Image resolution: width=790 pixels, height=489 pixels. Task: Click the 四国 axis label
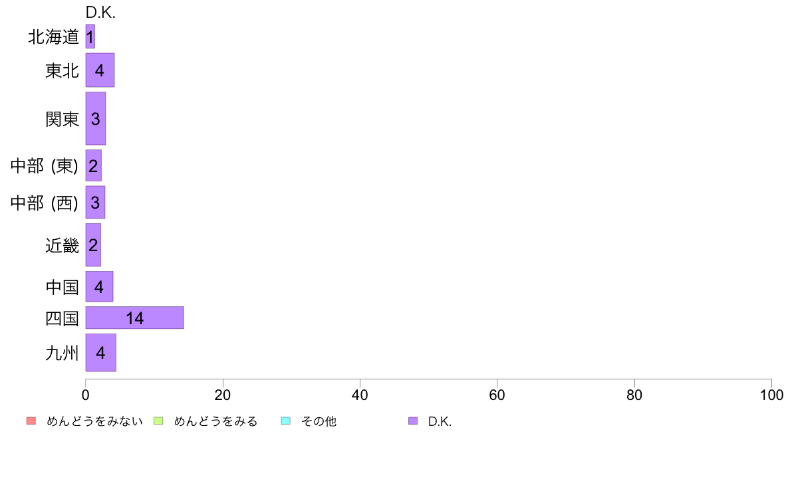click(62, 318)
